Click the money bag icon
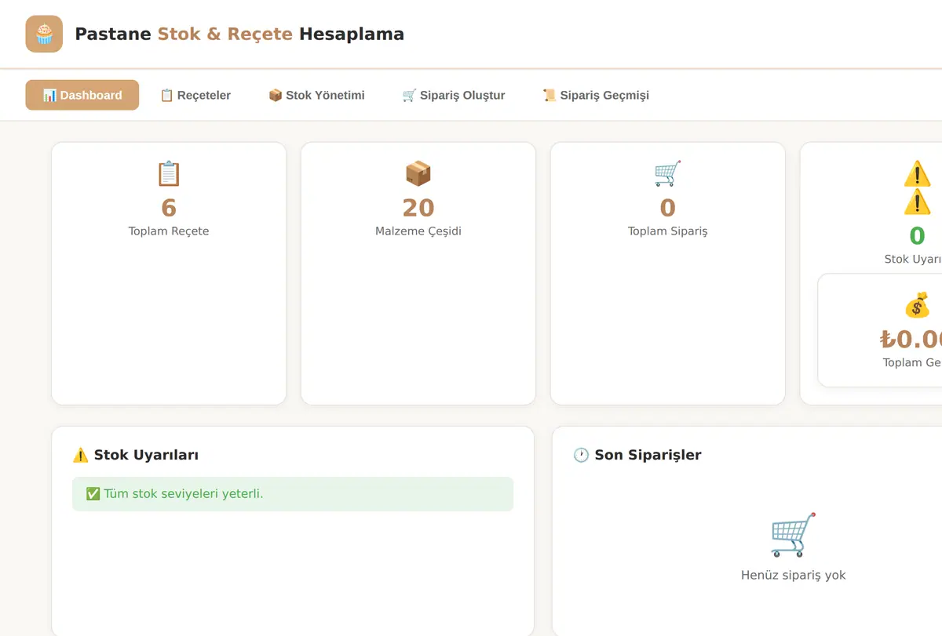Image resolution: width=942 pixels, height=636 pixels. click(x=917, y=305)
